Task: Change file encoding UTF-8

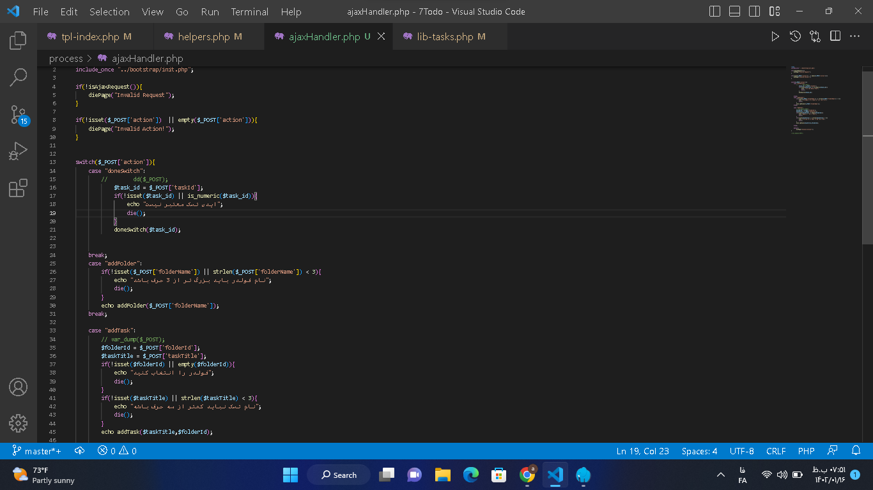Action: pos(742,451)
